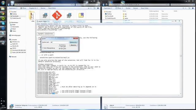Open Windows Explorer from the taskbar
Image resolution: width=196 pixels, height=110 pixels.
coord(3,9)
